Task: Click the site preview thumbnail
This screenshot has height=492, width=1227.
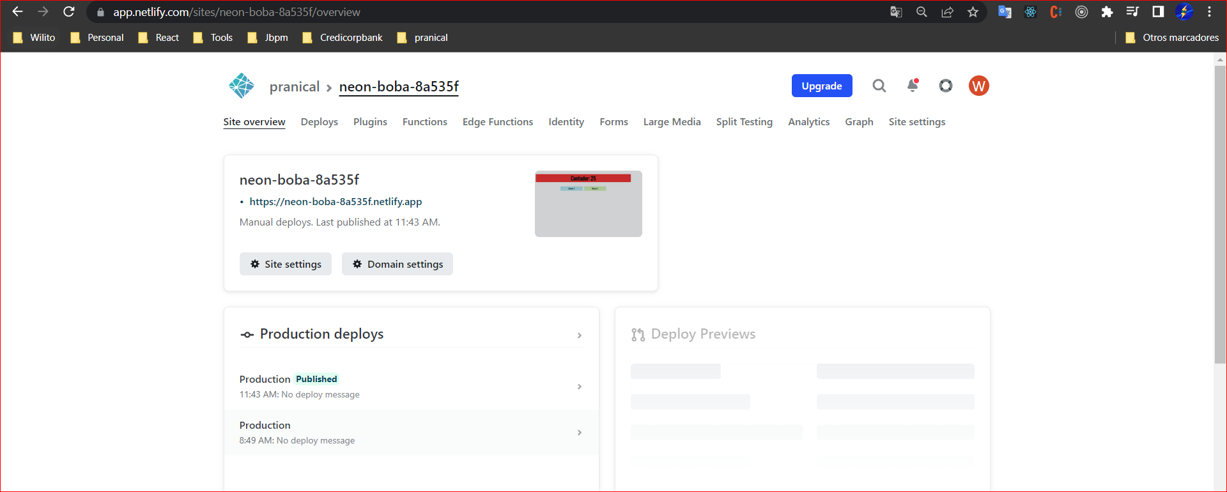Action: [589, 204]
